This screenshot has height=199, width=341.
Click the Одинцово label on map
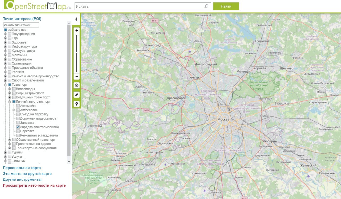click(x=165, y=143)
